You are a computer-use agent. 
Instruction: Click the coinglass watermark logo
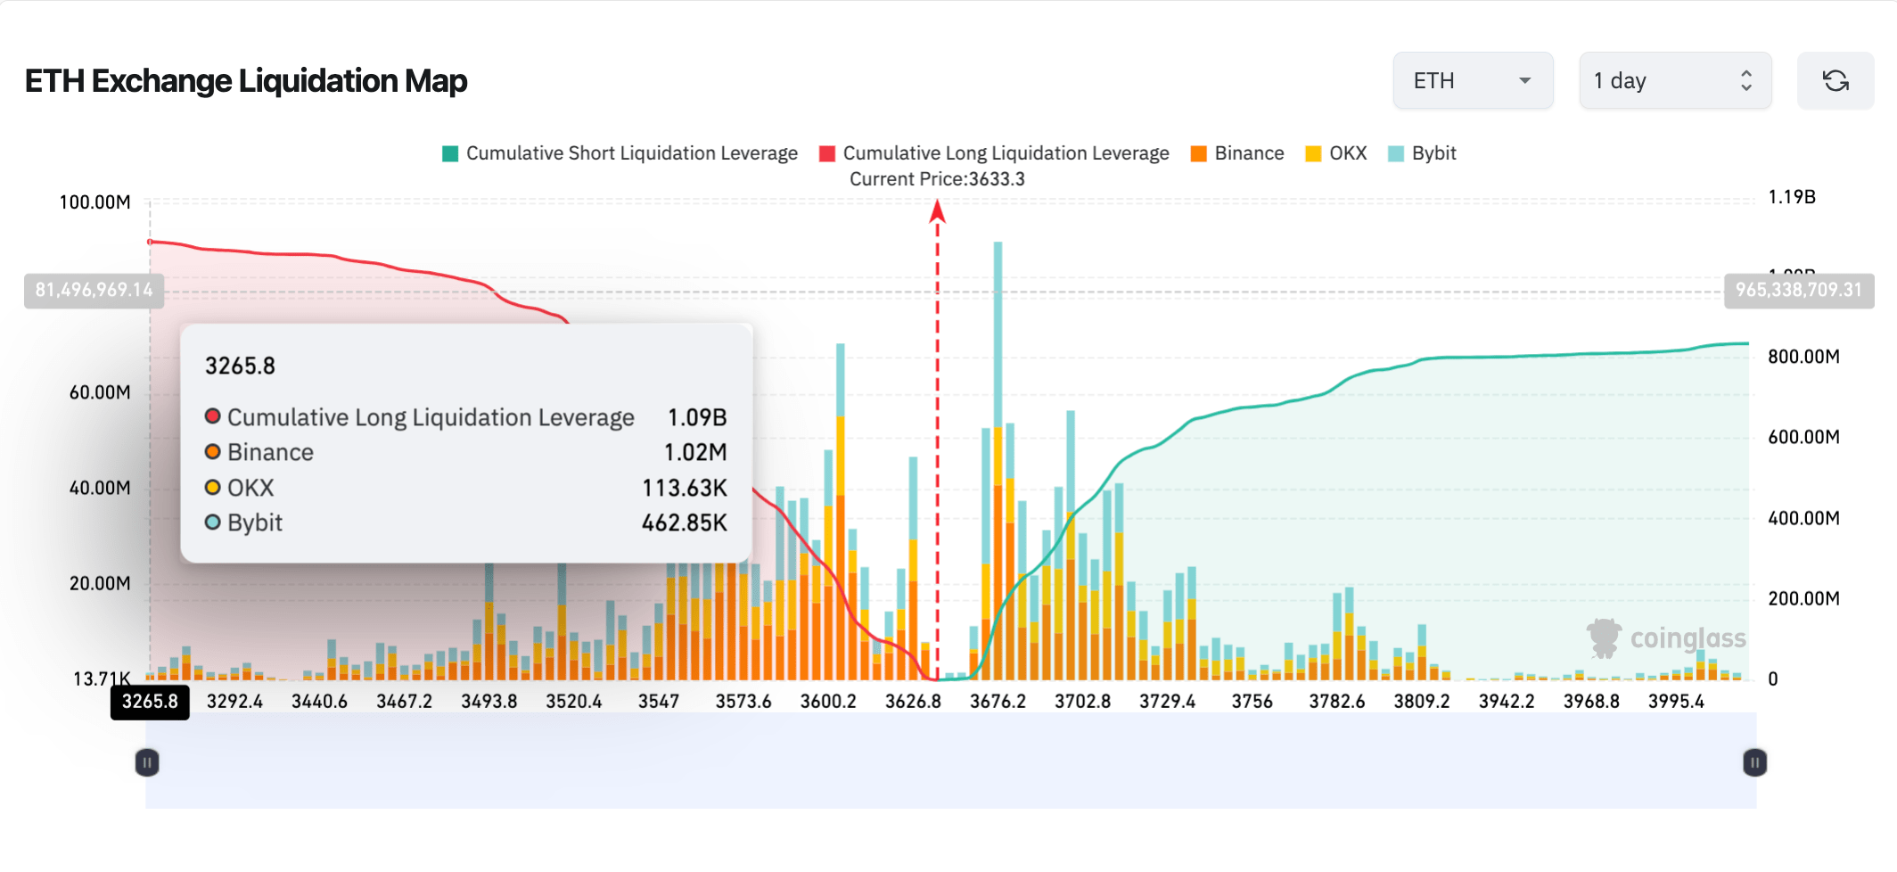tap(1667, 638)
